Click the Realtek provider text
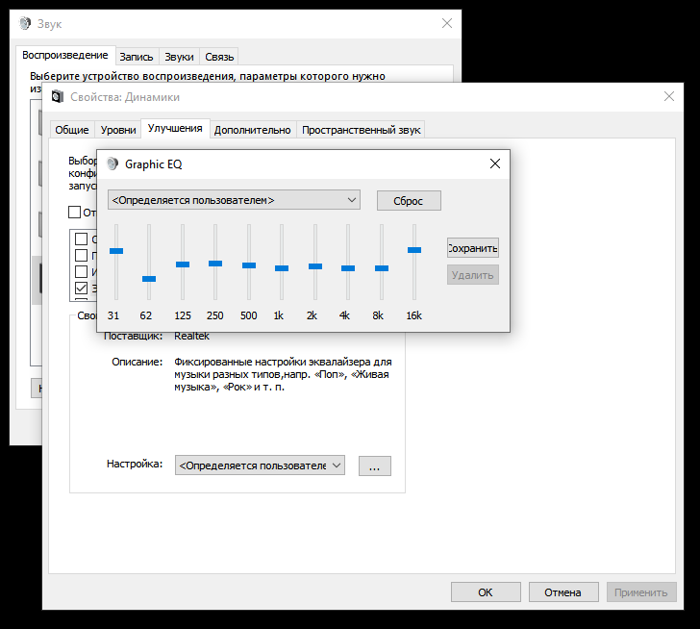This screenshot has height=629, width=700. tap(191, 337)
